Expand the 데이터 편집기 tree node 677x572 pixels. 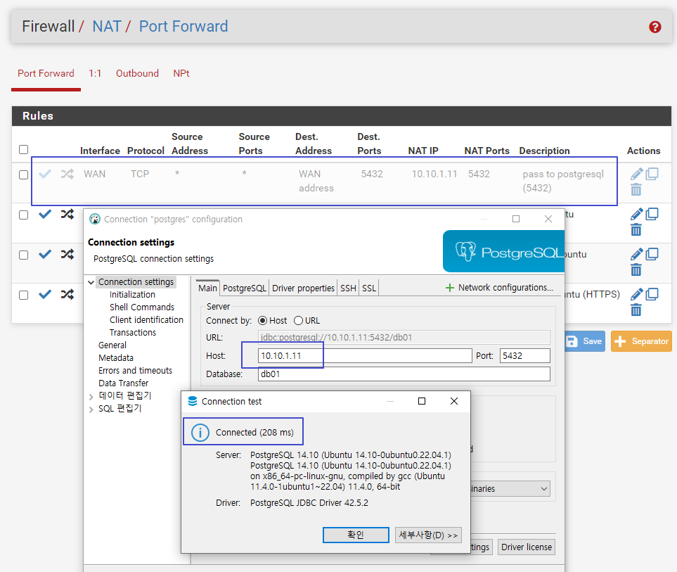click(91, 396)
